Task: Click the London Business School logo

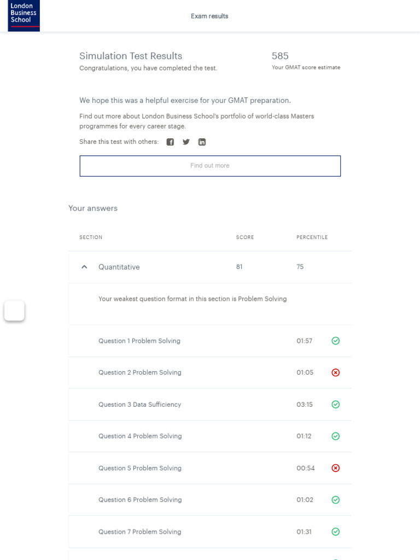Action: pos(24,15)
